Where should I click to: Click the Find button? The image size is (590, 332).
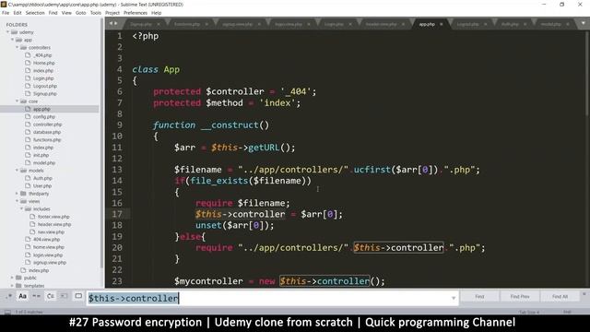point(479,297)
